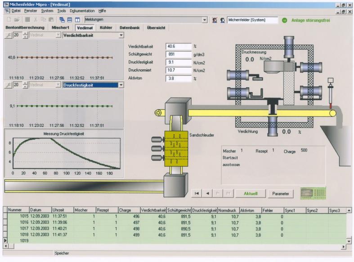Click the Druckfestigkeit value field 9.1
The image size is (354, 262).
pos(179,62)
